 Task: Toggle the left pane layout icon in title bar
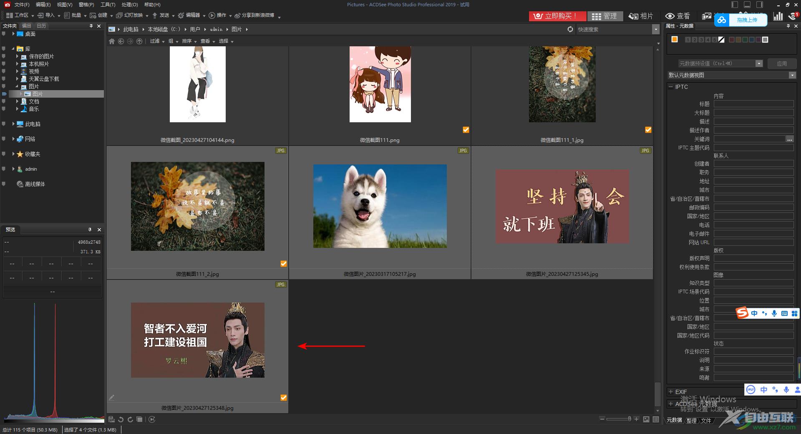[x=735, y=5]
